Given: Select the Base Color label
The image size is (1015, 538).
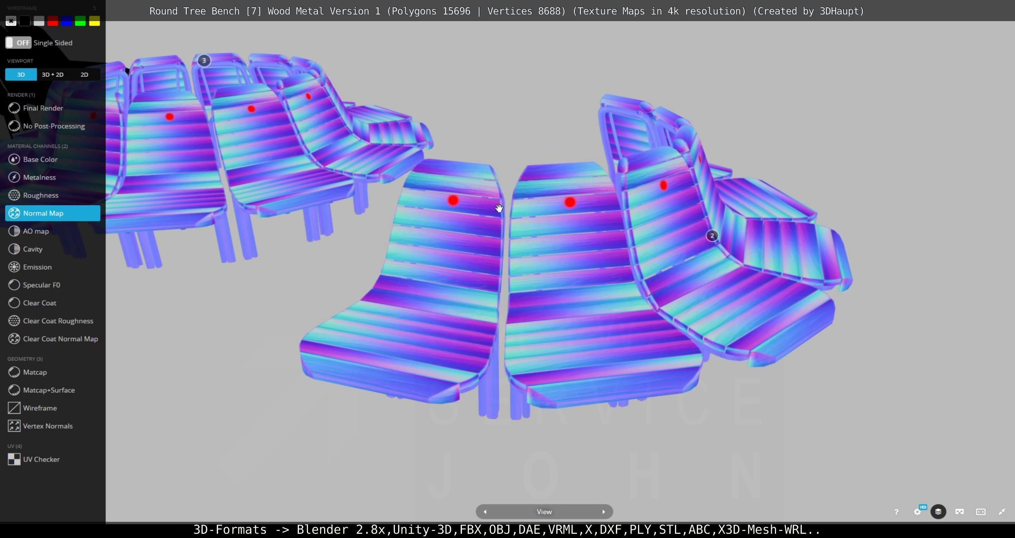Looking at the screenshot, I should [x=40, y=159].
